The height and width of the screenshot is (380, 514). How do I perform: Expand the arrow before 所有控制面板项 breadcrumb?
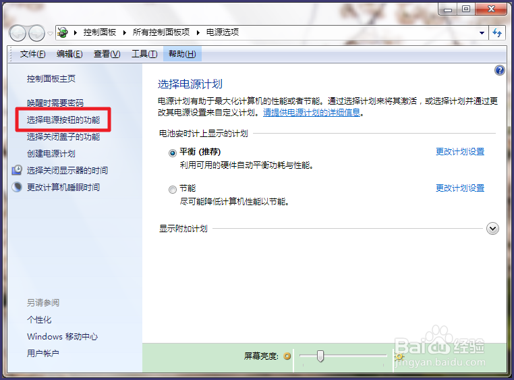(x=125, y=32)
